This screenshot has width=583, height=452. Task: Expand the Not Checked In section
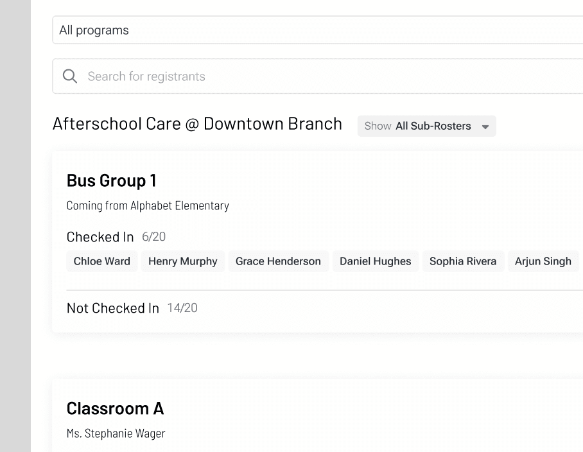(x=112, y=308)
